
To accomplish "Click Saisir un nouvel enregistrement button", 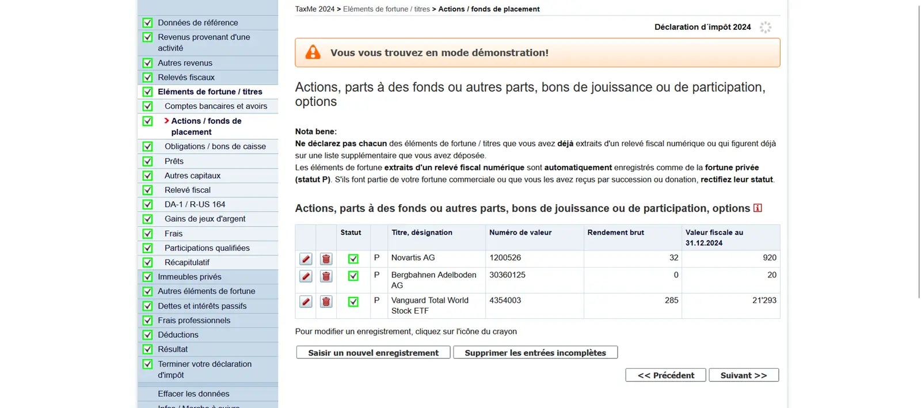I will tap(373, 352).
